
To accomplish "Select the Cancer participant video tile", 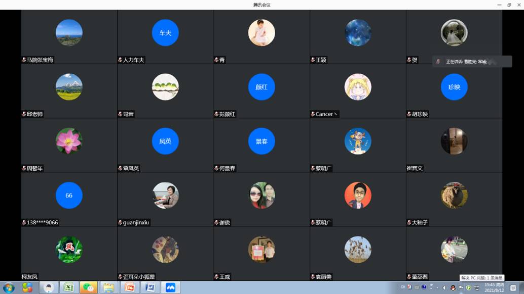I will pyautogui.click(x=358, y=91).
